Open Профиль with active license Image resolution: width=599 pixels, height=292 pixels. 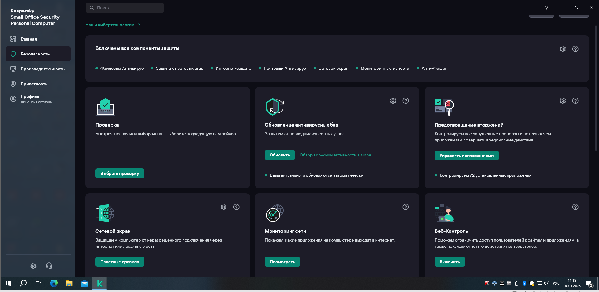38,99
